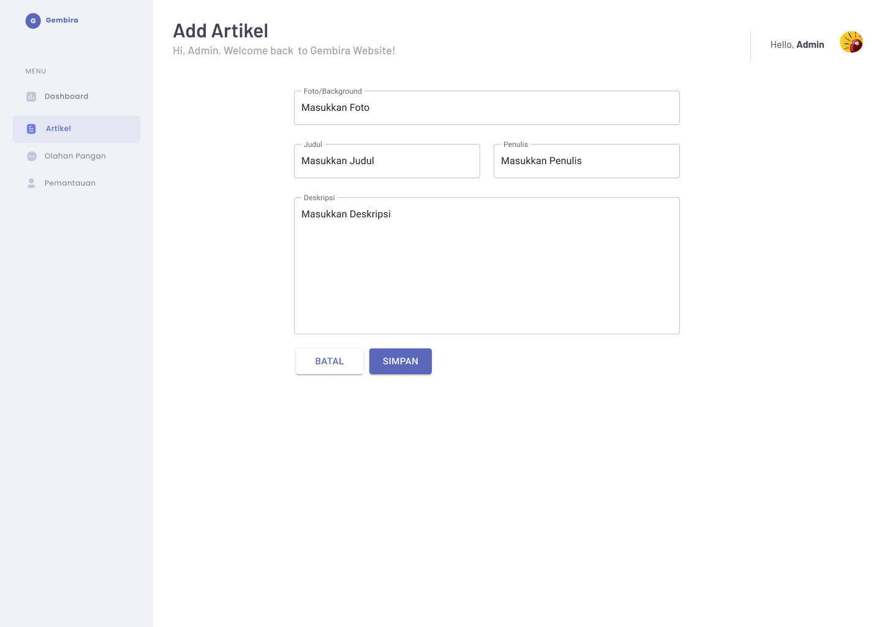The image size is (882, 627).
Task: Click the Dashboard bar-chart icon in sidebar
Action: 31,97
